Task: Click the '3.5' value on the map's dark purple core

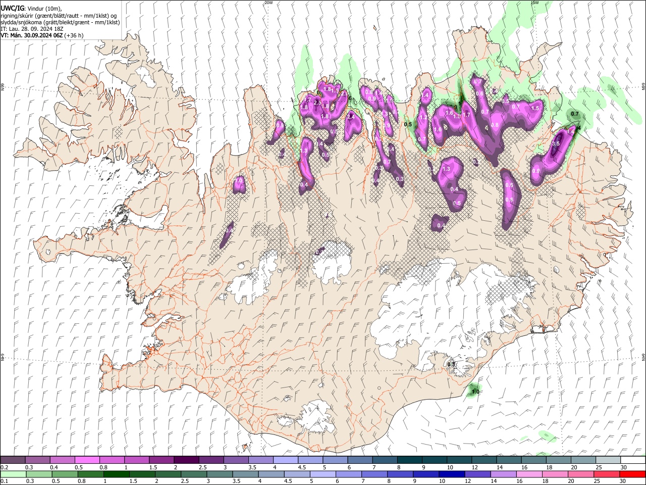Action: pyautogui.click(x=556, y=143)
